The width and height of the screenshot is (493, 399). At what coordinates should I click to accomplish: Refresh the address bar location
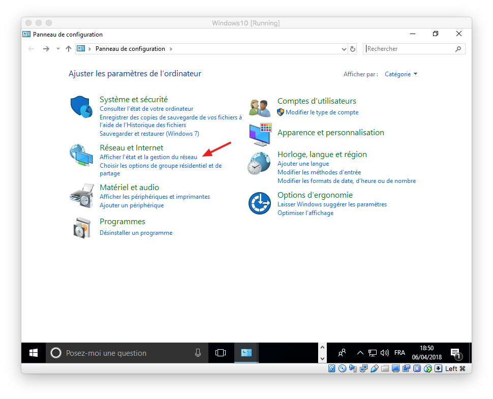click(x=353, y=49)
